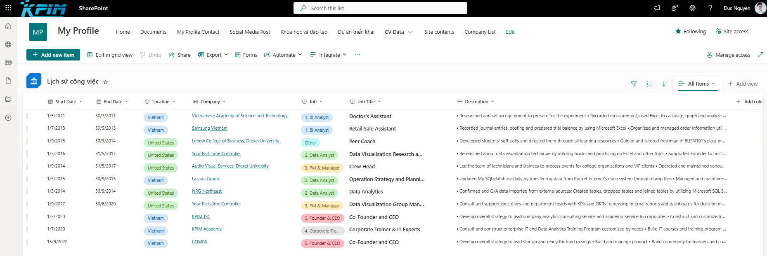The image size is (767, 256).
Task: Open Site contents navigation item
Action: click(439, 32)
